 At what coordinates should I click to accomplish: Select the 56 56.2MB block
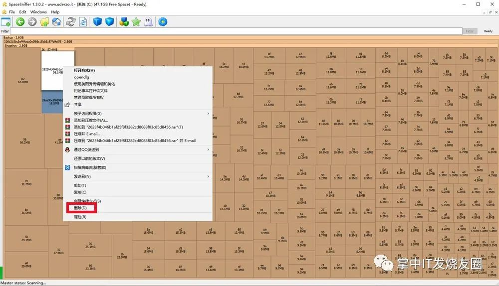tap(25, 141)
